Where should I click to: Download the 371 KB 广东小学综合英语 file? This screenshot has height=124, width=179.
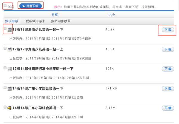click(x=168, y=89)
